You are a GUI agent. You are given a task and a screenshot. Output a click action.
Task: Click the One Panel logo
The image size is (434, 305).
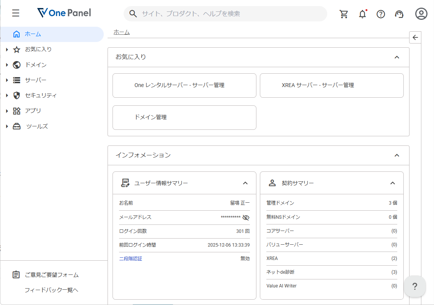tap(64, 13)
